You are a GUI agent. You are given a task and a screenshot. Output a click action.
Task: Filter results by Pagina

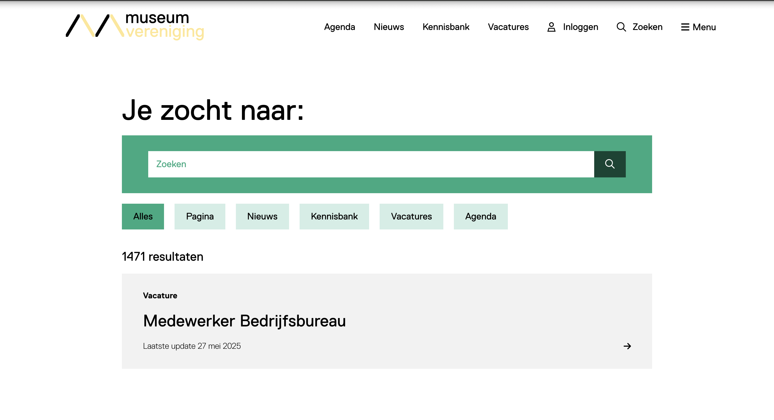click(x=200, y=217)
